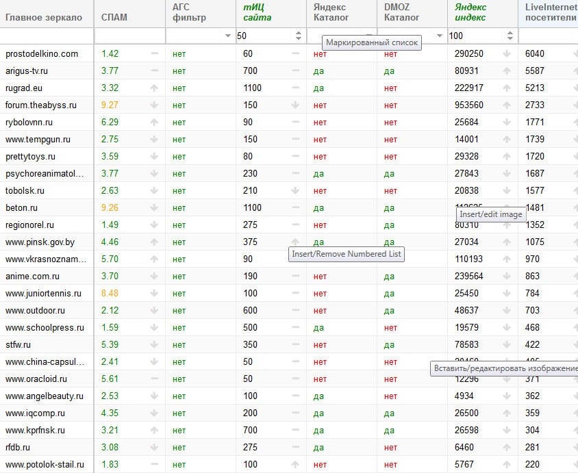This screenshot has width=578, height=473.
Task: Click the тИЦ value 1100 for rugrad.eu
Action: (x=253, y=88)
